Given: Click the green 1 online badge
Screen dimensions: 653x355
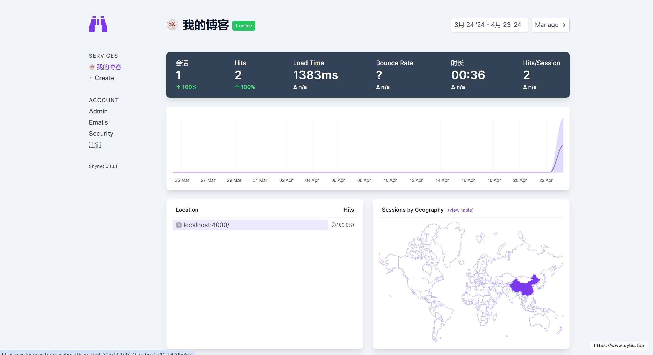Looking at the screenshot, I should point(243,26).
